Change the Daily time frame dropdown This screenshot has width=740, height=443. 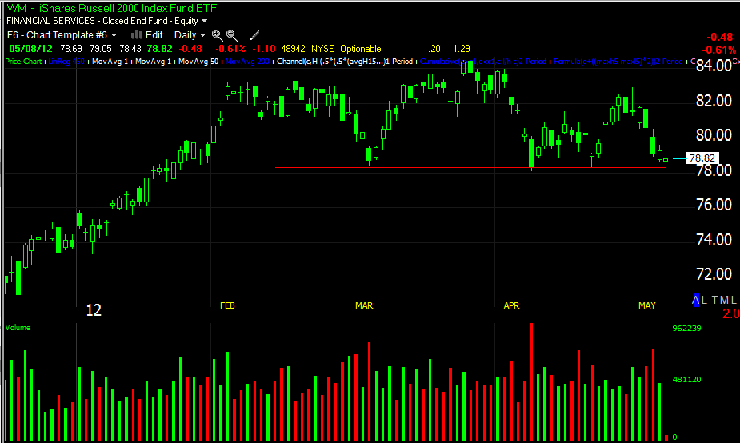190,35
